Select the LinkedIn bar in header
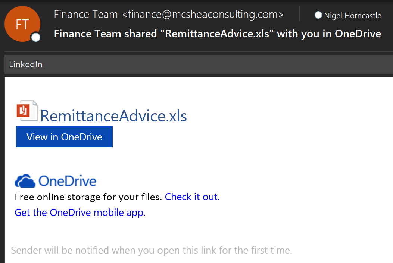 [199, 64]
